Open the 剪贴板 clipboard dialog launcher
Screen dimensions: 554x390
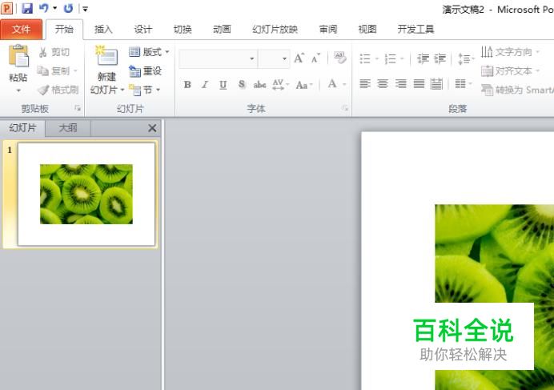click(78, 108)
